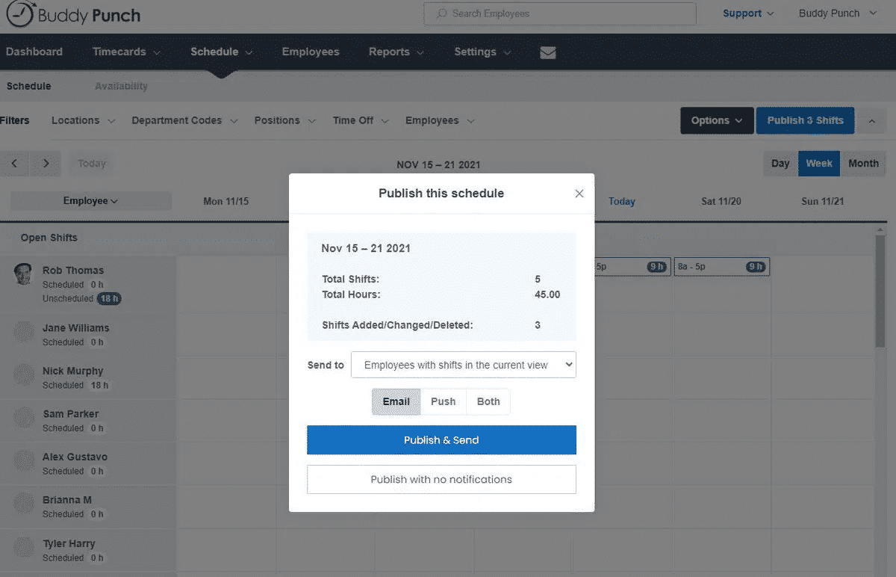Click Jane Williams employee name
This screenshot has width=896, height=577.
(76, 328)
